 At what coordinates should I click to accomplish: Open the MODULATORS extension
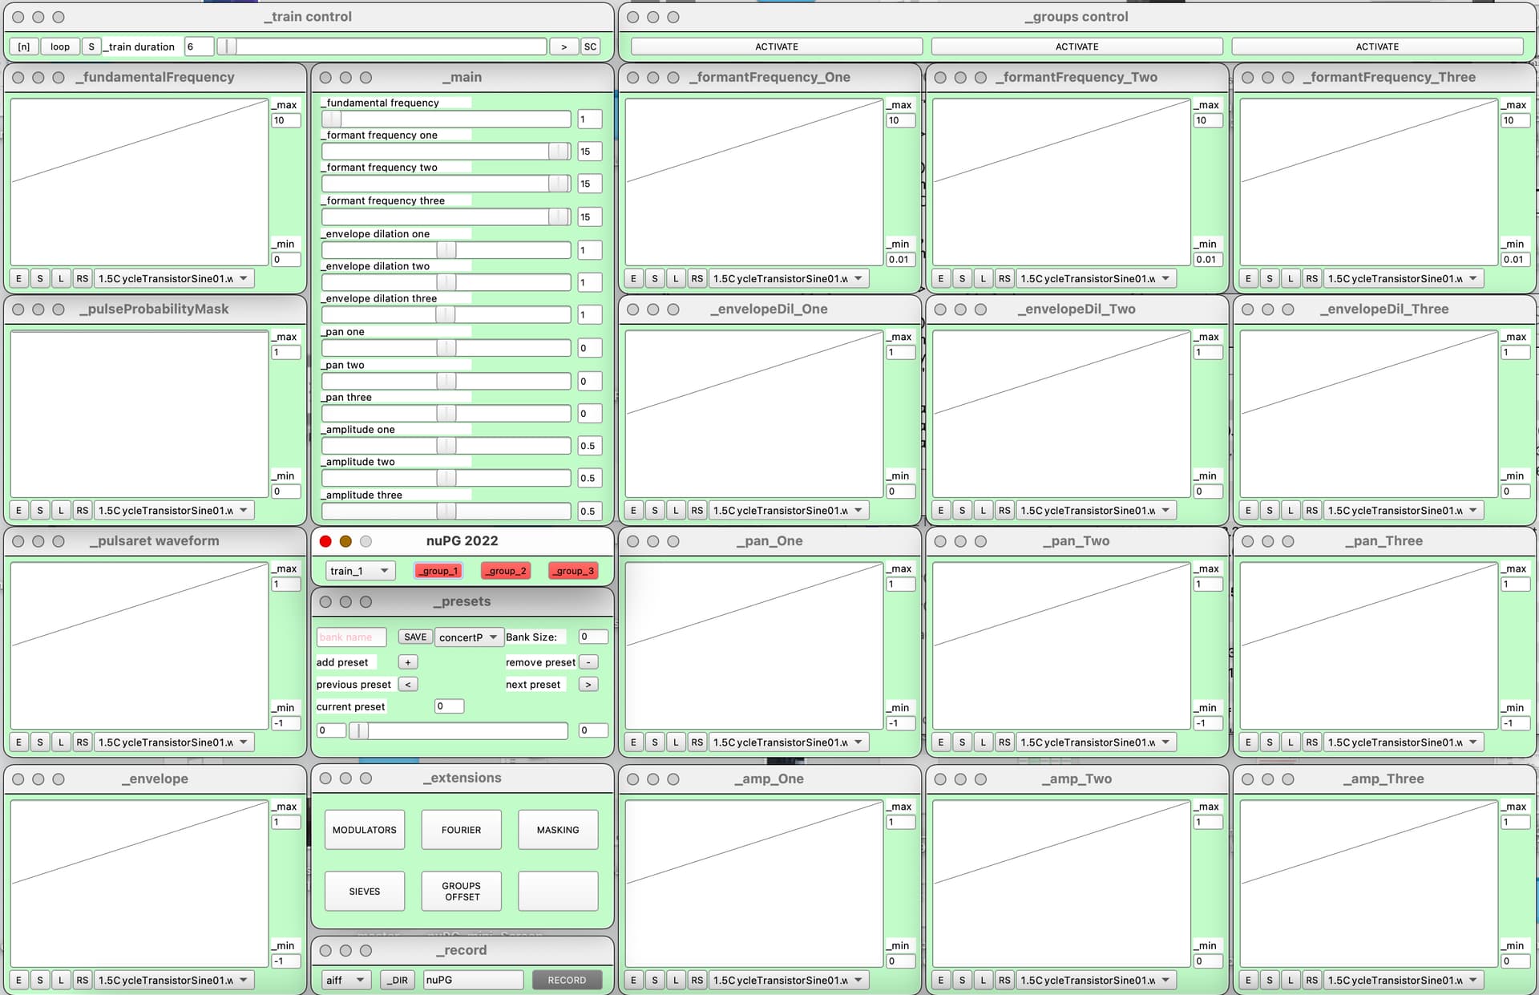coord(365,830)
